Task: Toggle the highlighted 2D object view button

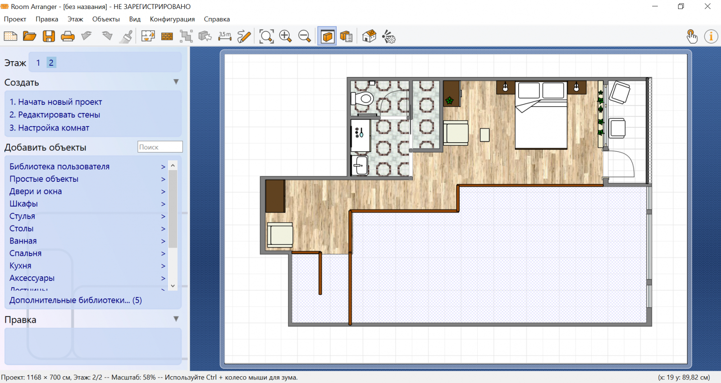Action: (327, 36)
